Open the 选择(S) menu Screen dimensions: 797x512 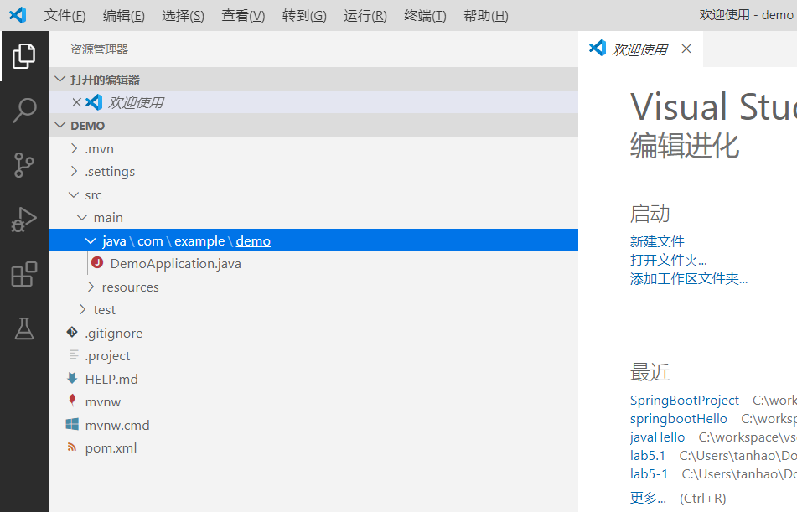[x=183, y=16]
